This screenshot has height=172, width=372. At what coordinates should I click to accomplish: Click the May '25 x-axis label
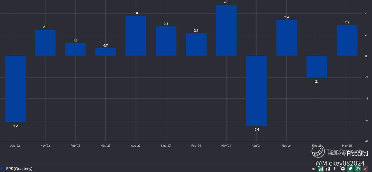[x=347, y=146]
